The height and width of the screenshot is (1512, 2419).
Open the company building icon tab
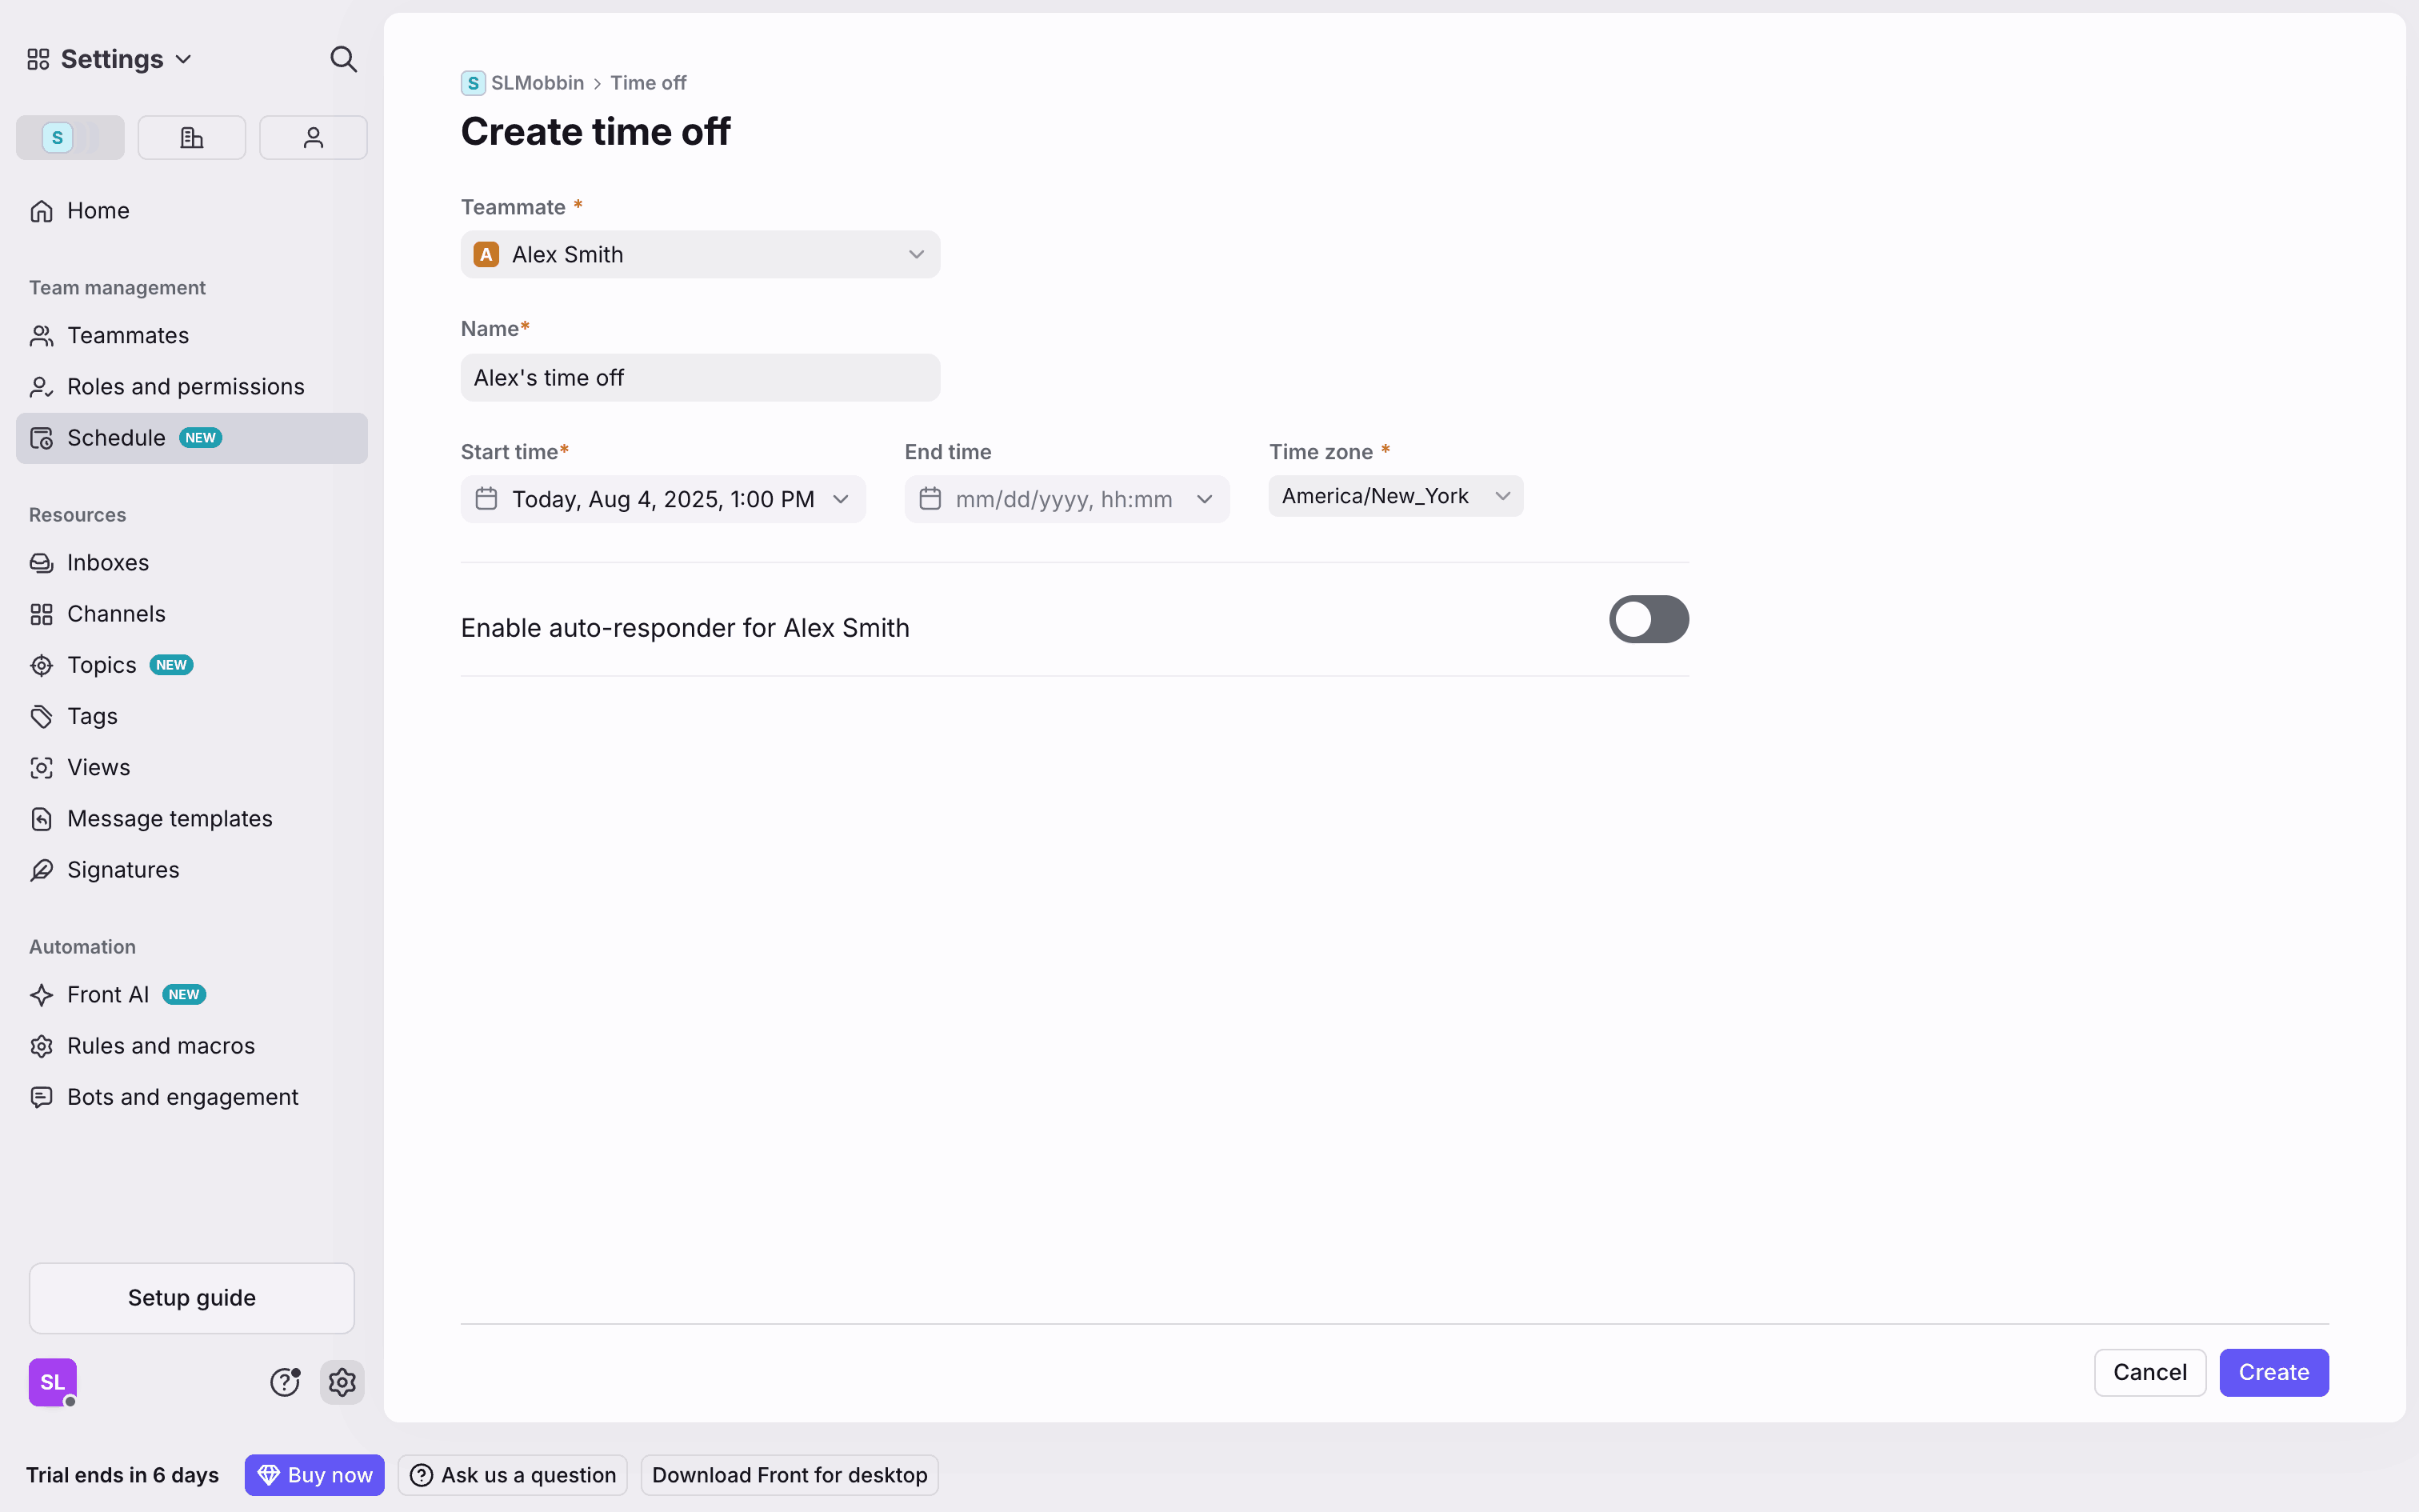point(191,138)
